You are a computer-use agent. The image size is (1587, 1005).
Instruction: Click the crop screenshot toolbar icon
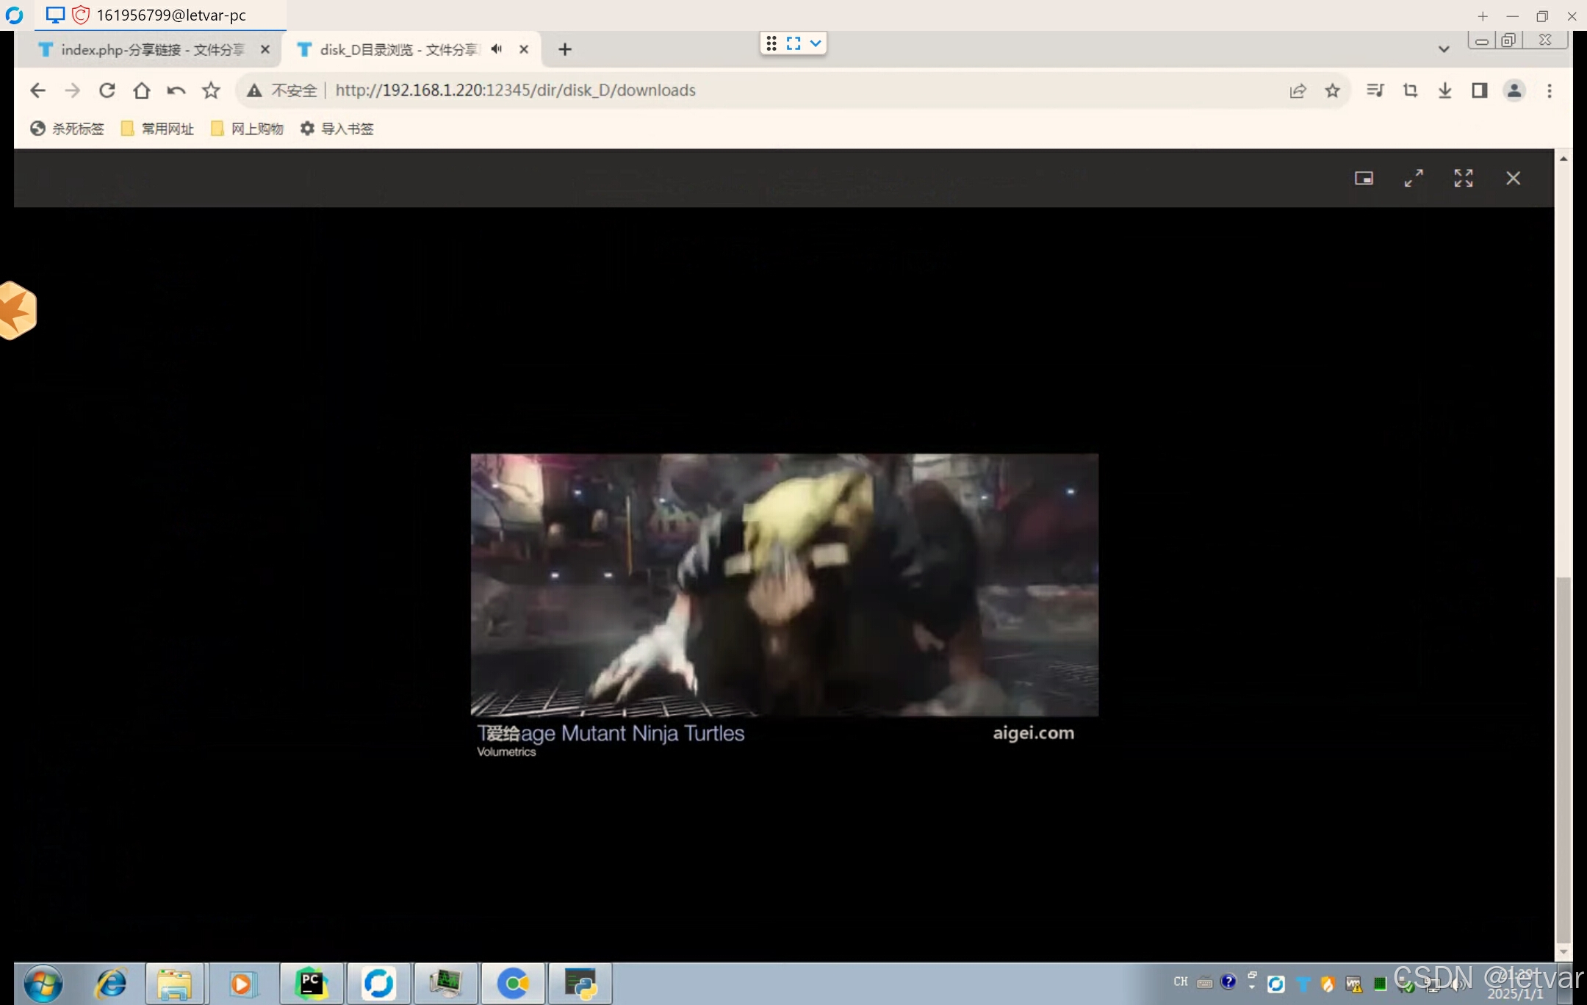(1410, 90)
